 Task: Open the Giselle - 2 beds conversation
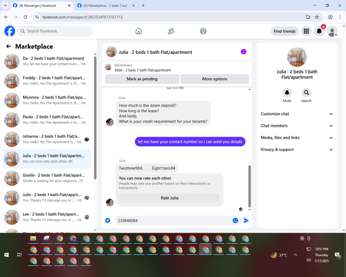[47, 178]
